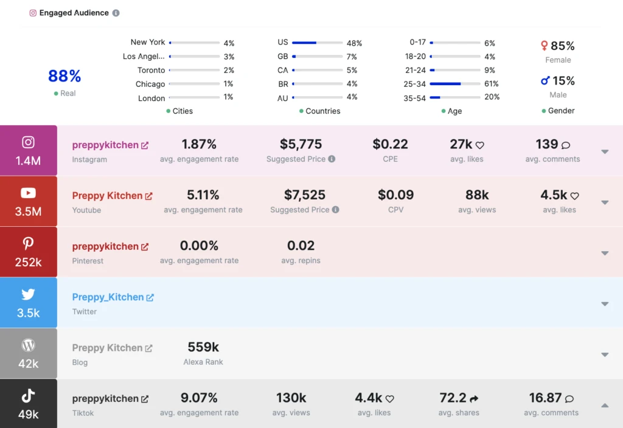Click the TikTok platform icon tile
Viewport: 623px width, 428px height.
pyautogui.click(x=28, y=404)
